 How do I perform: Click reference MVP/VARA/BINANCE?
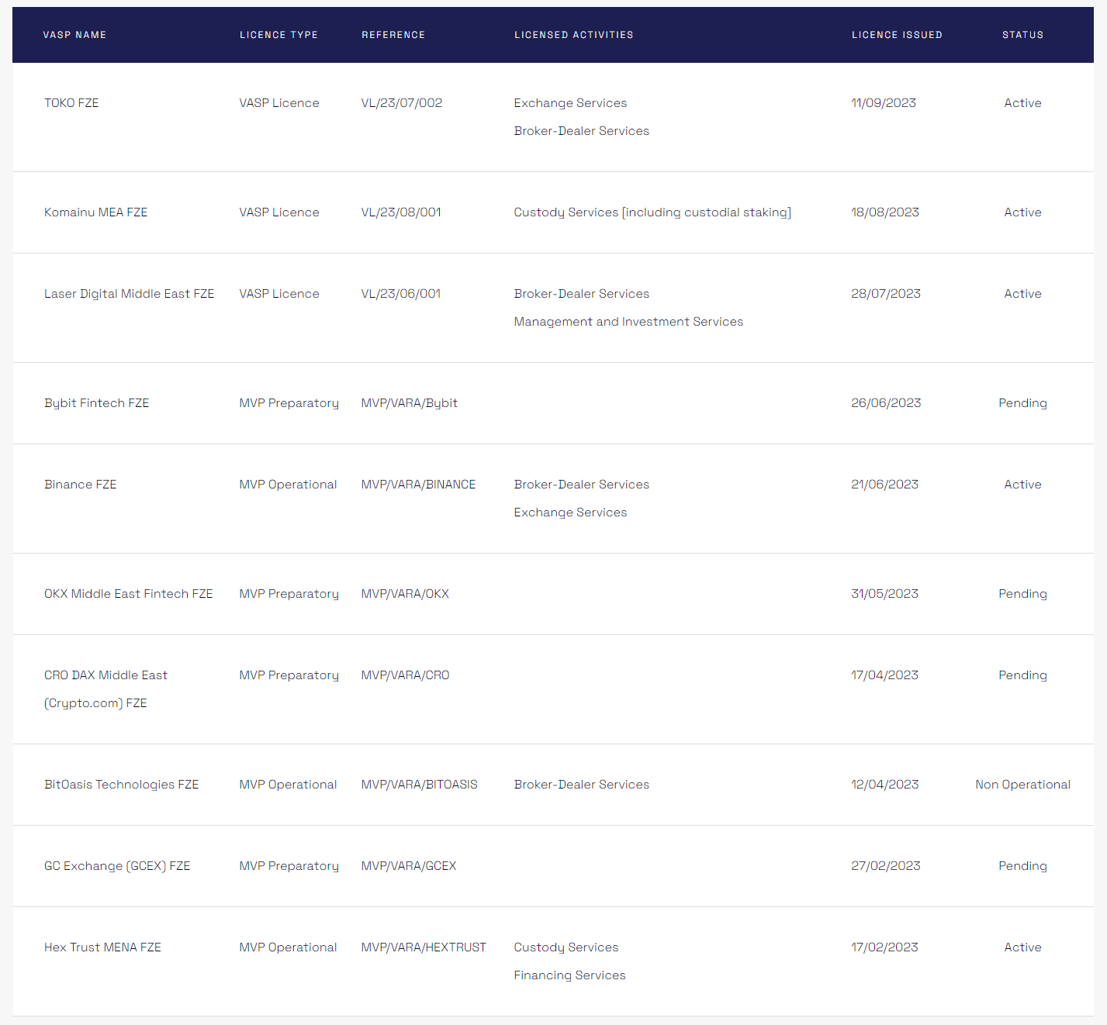(418, 485)
